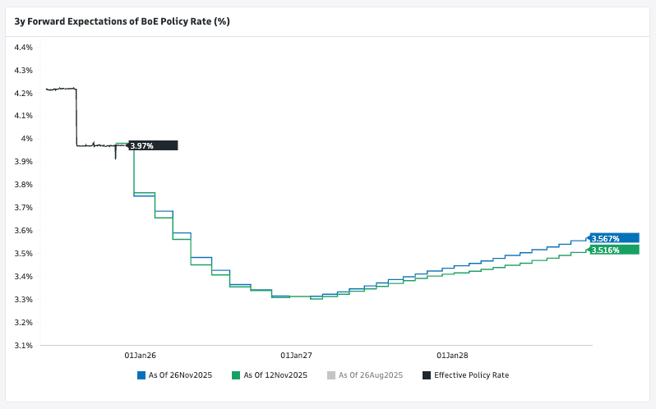Click the 4% y-axis tick label

tap(26, 139)
